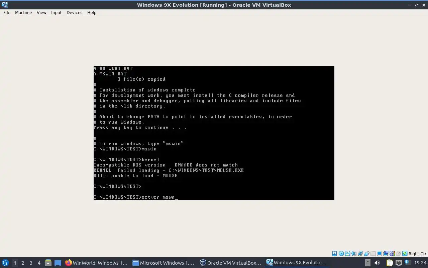
Task: Click the 'A:DRIVERS.BAT' line
Action: (x=113, y=68)
